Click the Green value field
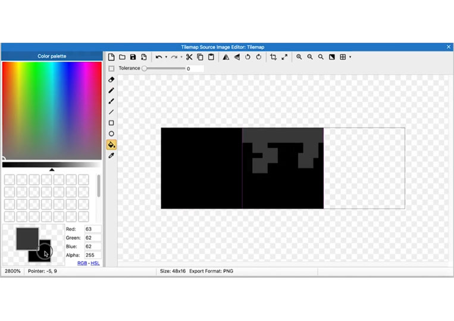The height and width of the screenshot is (321, 454). pos(93,237)
